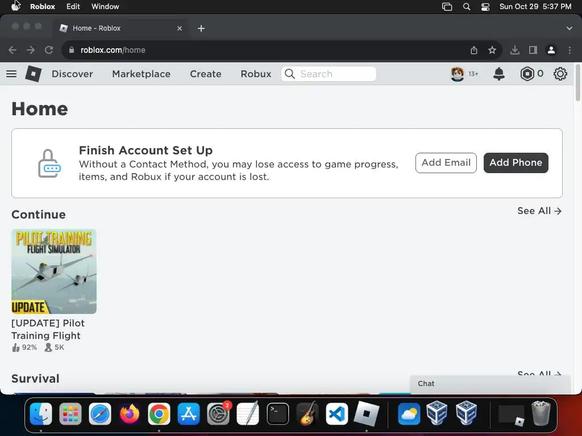Click the share page icon in address bar

(474, 50)
